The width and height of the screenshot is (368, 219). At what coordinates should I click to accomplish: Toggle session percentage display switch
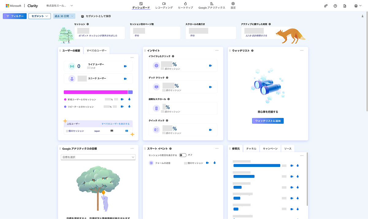183,155
